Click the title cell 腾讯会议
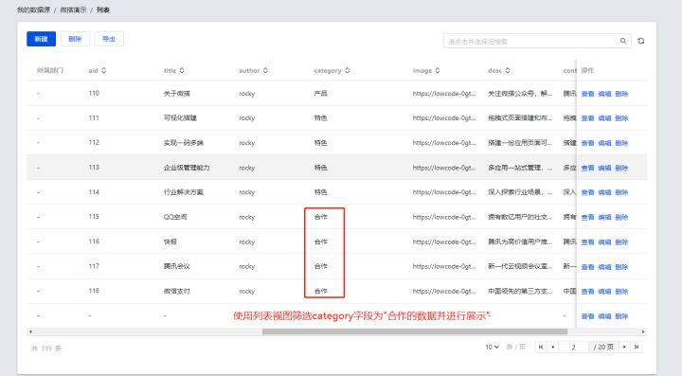 [x=176, y=266]
